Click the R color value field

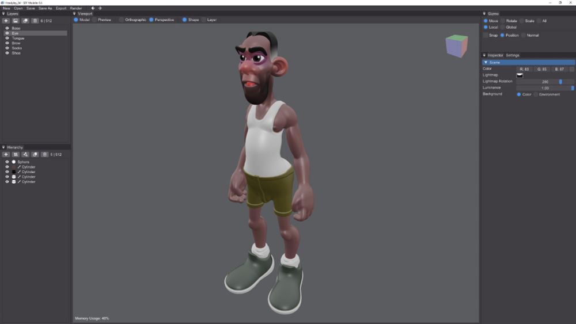(524, 69)
